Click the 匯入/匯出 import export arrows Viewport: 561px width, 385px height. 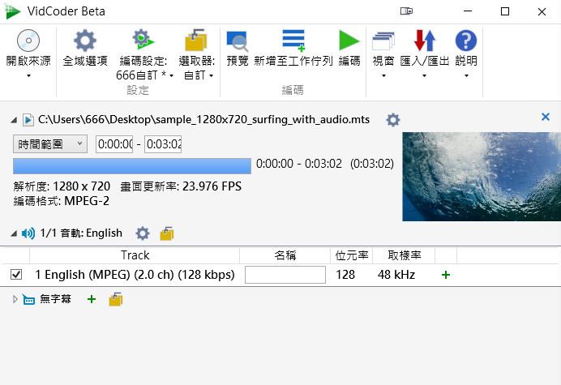[x=425, y=41]
